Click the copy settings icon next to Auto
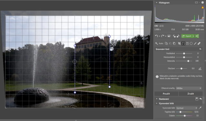The image size is (206, 121). [x=166, y=43]
